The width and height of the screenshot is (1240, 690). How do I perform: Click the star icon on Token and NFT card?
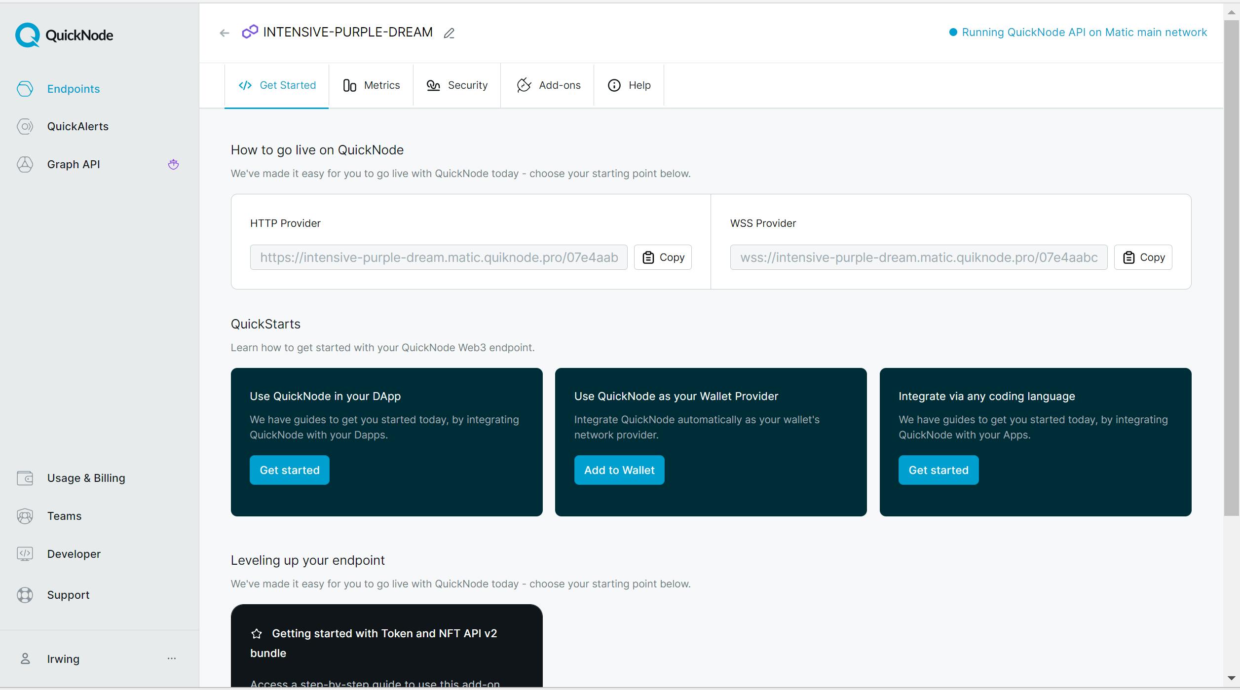click(x=257, y=634)
